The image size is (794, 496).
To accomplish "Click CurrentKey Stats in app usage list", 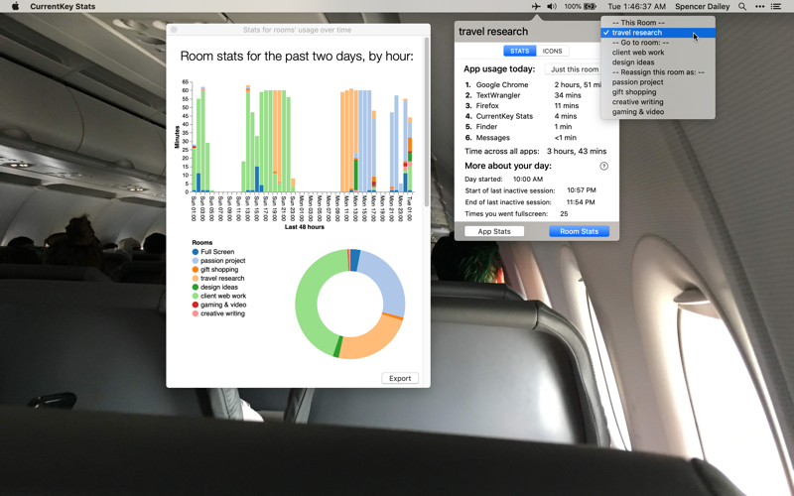I will (x=504, y=116).
